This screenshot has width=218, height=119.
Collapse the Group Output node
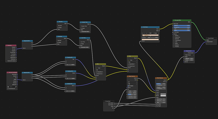pos(207,38)
